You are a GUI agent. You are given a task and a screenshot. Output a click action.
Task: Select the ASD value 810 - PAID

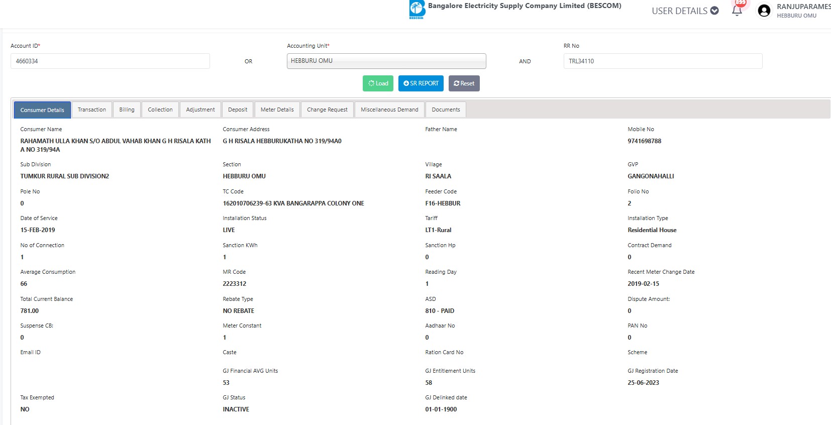point(440,311)
